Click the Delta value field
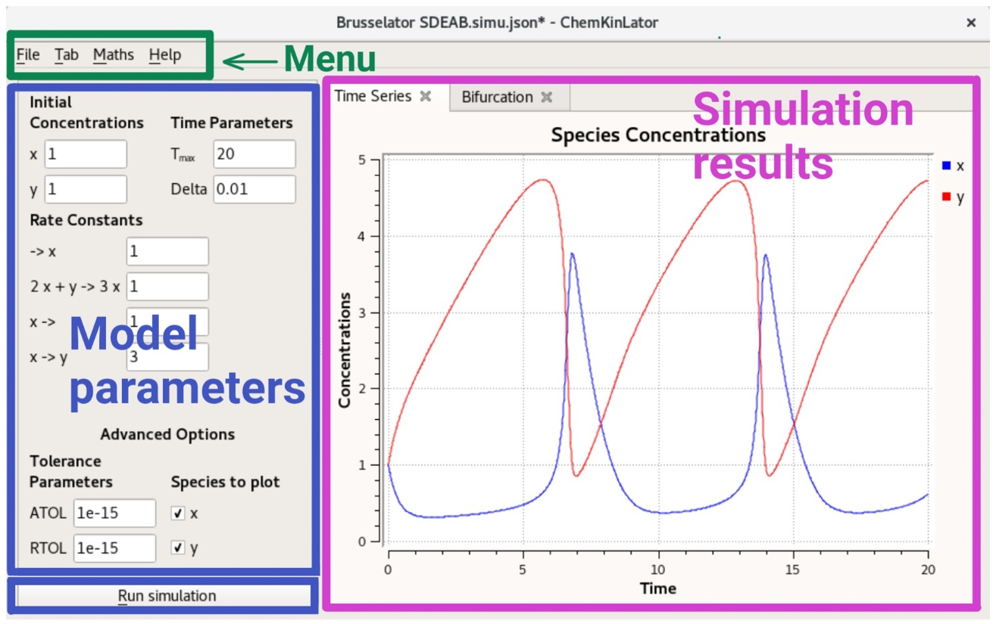Viewport: 996px width, 624px height. [254, 189]
